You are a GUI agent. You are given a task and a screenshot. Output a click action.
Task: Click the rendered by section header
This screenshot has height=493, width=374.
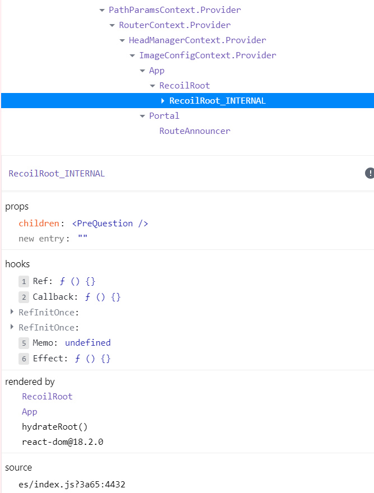coord(30,382)
